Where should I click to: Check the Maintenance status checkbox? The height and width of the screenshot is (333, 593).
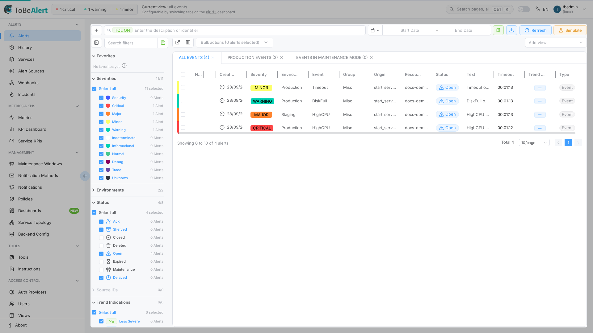coord(101,269)
